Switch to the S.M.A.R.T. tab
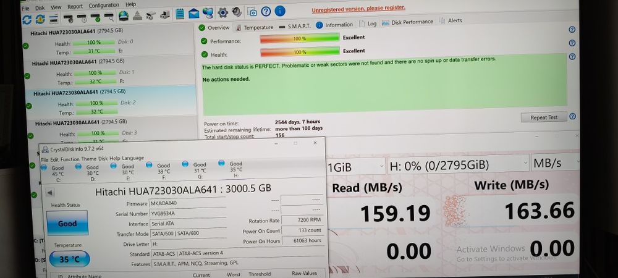The height and width of the screenshot is (278, 618). coord(294,26)
